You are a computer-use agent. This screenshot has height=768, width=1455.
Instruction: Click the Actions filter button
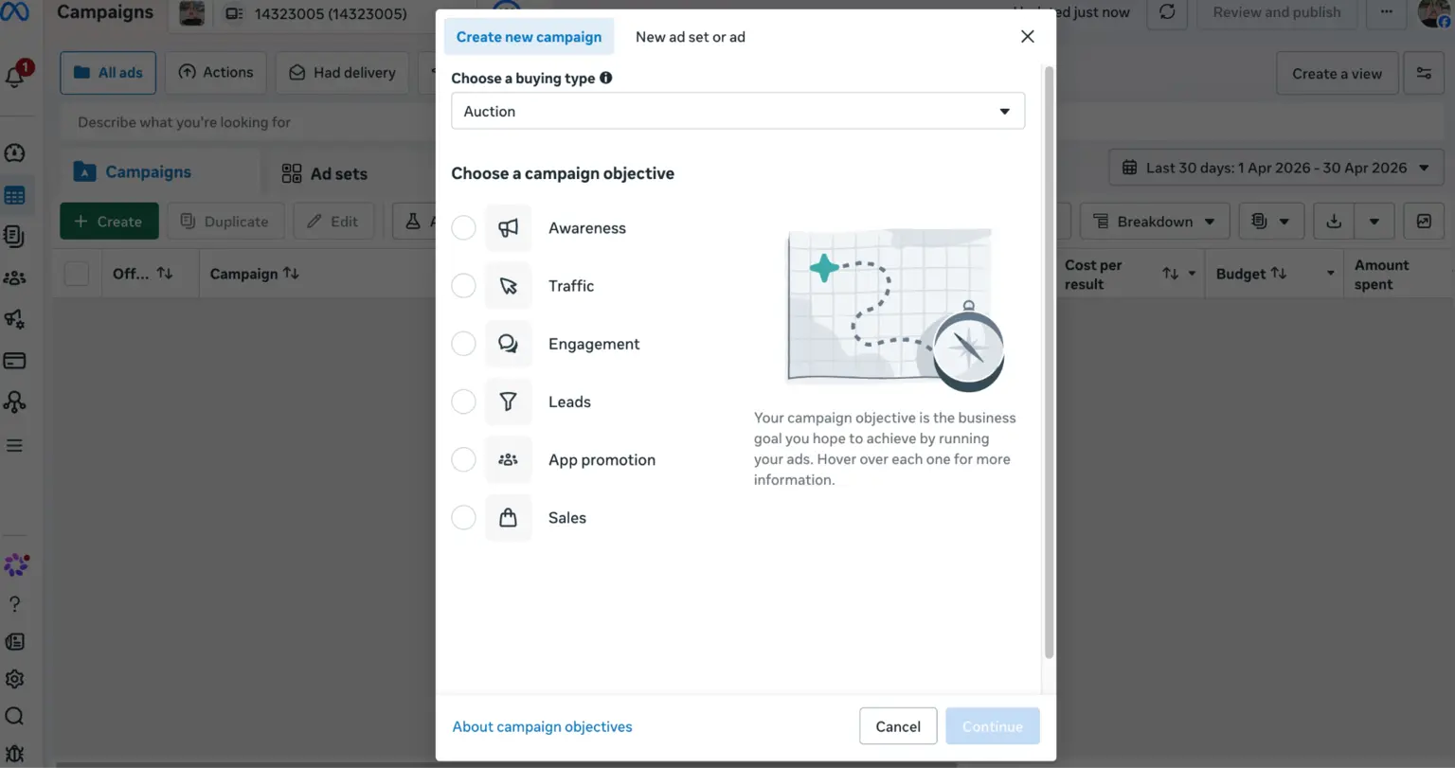216,73
